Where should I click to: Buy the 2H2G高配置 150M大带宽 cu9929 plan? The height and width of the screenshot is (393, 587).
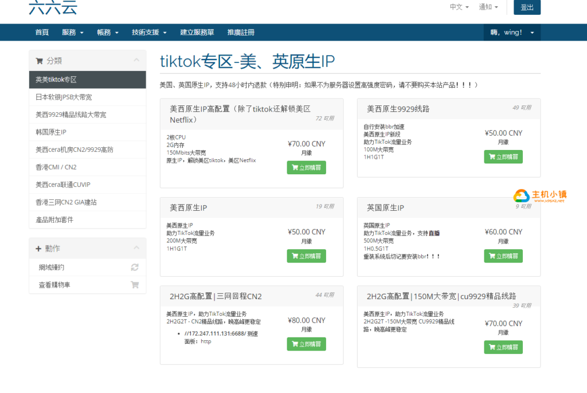pyautogui.click(x=503, y=347)
